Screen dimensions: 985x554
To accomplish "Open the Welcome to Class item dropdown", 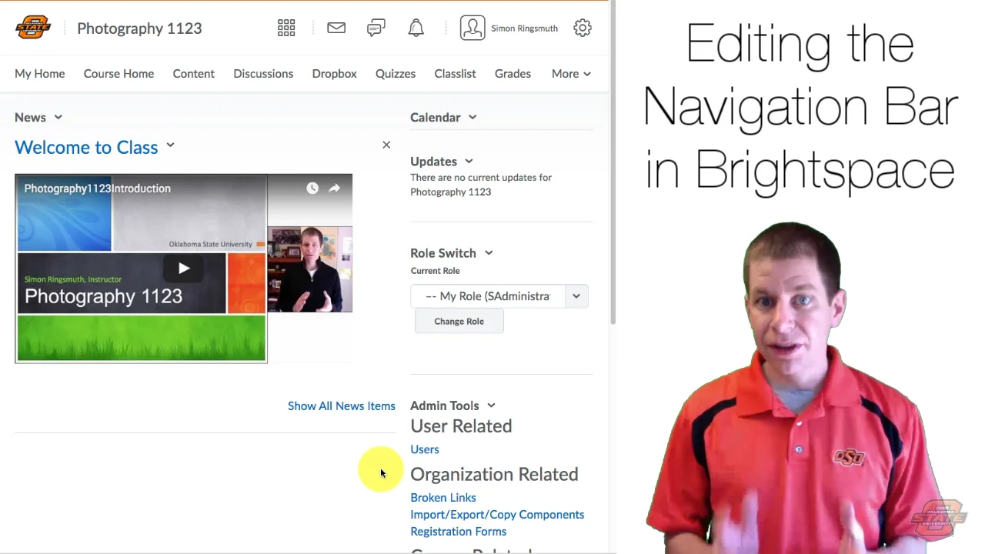I will click(170, 145).
